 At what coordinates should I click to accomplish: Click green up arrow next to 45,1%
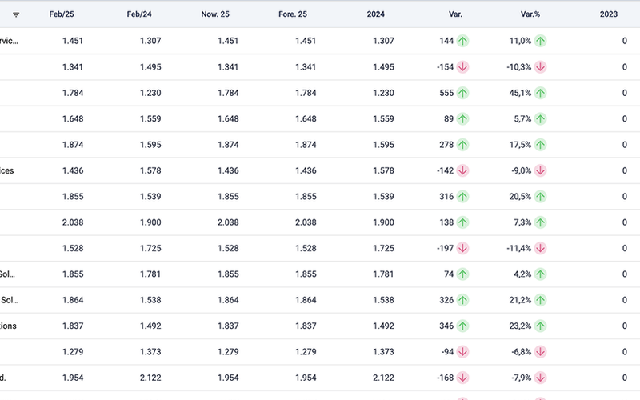(541, 93)
